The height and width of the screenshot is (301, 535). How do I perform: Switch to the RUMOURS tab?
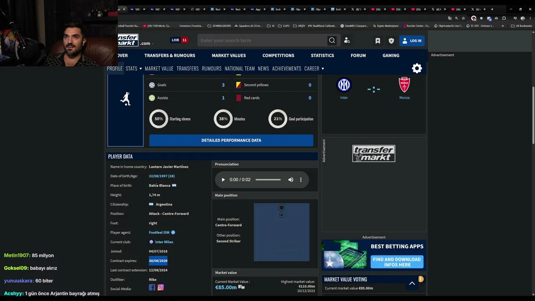point(211,69)
